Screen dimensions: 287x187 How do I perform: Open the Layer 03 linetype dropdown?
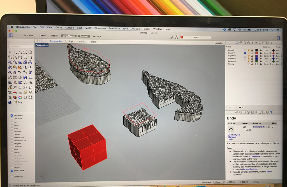pyautogui.click(x=267, y=59)
